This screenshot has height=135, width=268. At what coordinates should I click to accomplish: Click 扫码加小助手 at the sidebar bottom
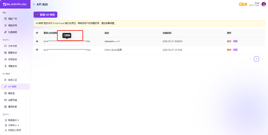[13, 130]
